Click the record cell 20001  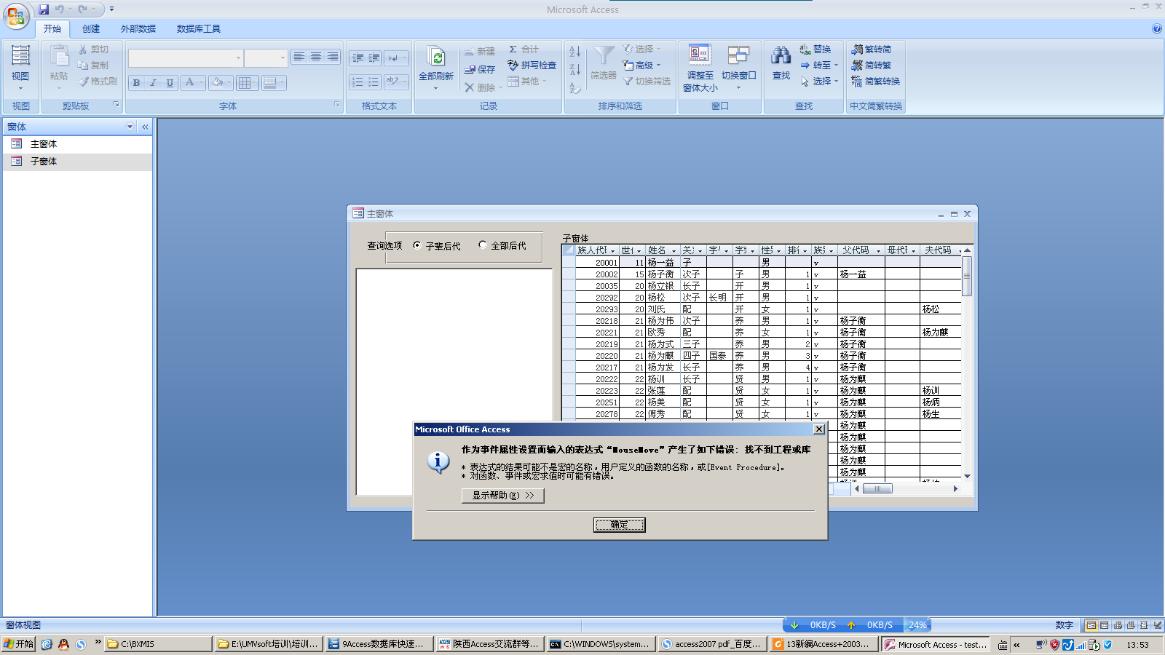[597, 263]
